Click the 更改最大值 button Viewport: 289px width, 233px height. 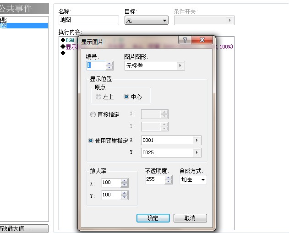tap(23, 228)
